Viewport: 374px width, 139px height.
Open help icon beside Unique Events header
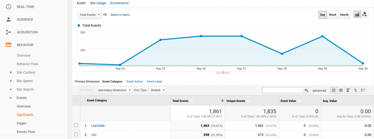[249, 101]
